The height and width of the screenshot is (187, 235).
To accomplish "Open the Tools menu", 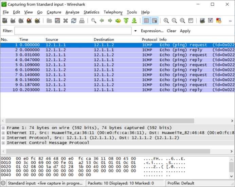I will coord(132,12).
